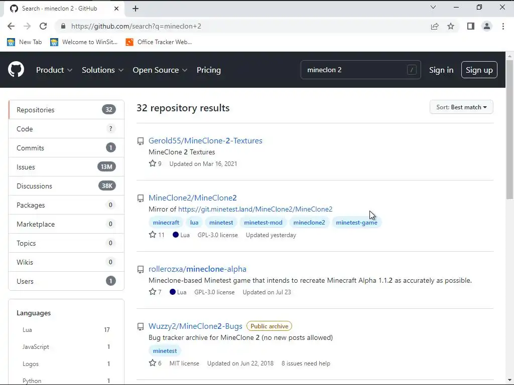Click the GitHub Octocat logo
Screen dimensions: 514x385
point(16,69)
